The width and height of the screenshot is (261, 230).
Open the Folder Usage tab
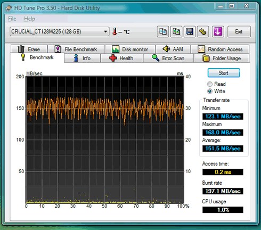tap(222, 58)
